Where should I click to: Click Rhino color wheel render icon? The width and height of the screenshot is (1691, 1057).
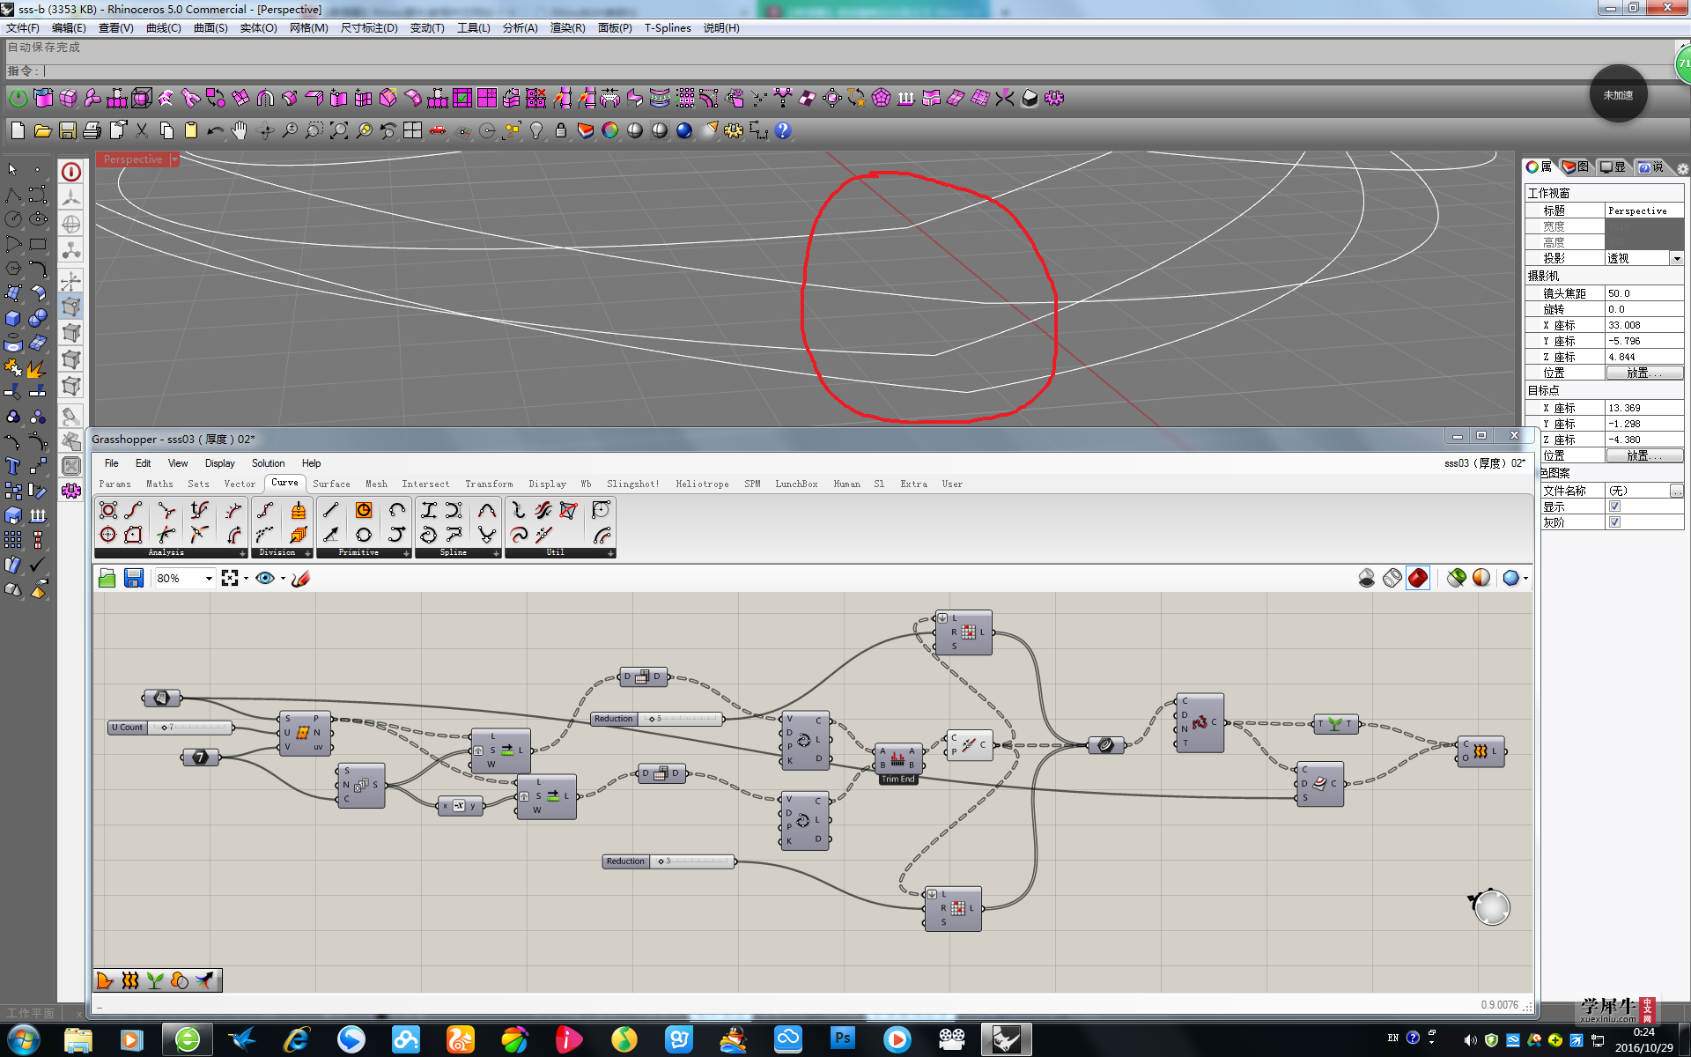click(610, 130)
